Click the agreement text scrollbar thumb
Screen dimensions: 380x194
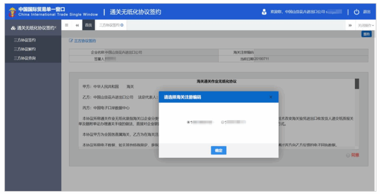point(357,84)
